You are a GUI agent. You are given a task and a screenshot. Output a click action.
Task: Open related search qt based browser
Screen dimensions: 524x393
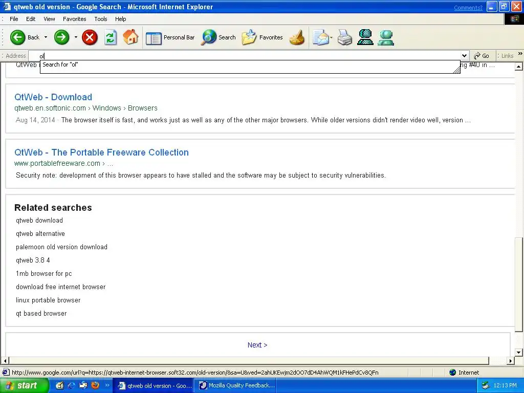tap(41, 314)
